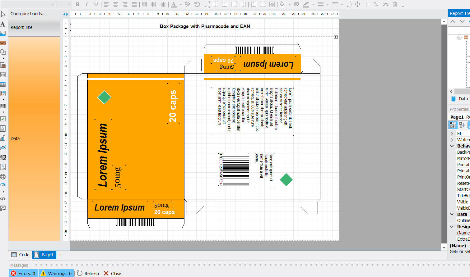
Task: Open the font name dropdown
Action: [x=52, y=4]
